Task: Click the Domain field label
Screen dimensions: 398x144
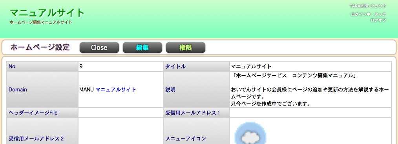Action: click(18, 89)
